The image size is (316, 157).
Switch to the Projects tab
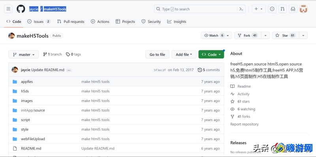[125, 22]
